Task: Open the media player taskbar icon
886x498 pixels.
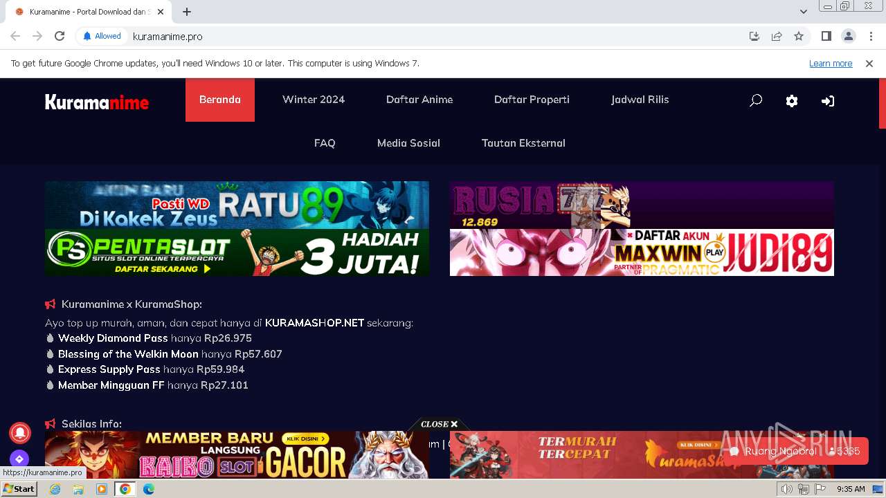Action: pyautogui.click(x=102, y=489)
